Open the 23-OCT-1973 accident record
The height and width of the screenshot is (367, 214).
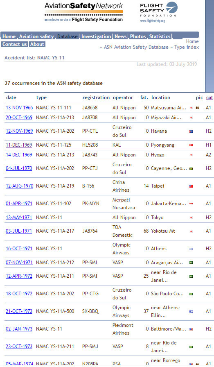click(x=19, y=347)
